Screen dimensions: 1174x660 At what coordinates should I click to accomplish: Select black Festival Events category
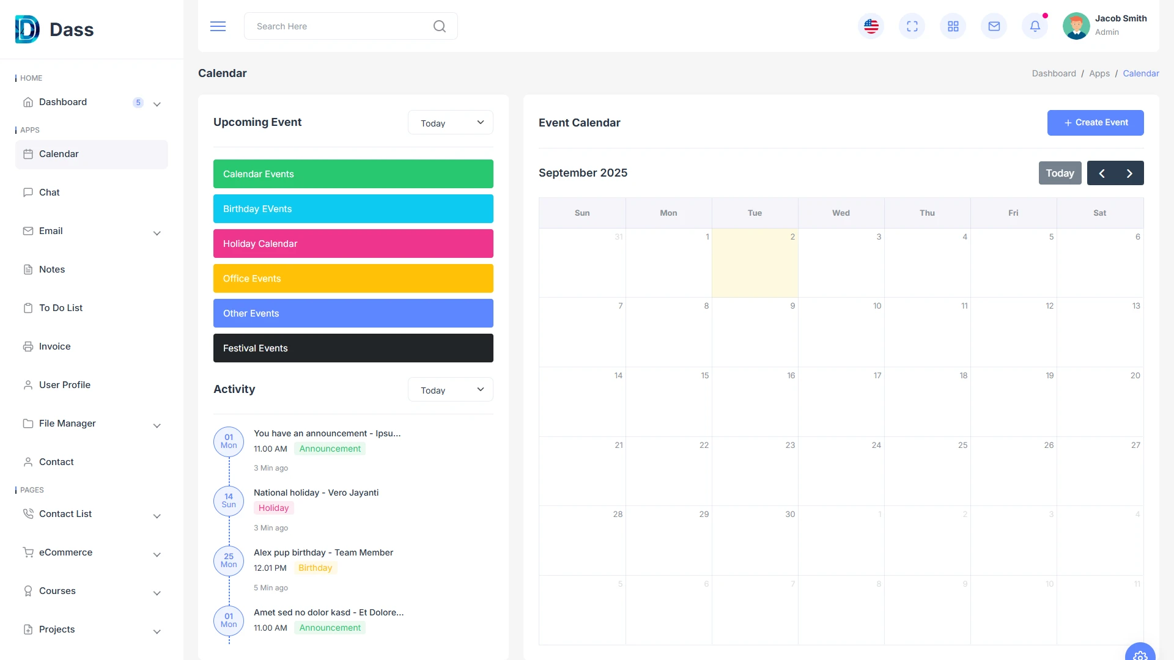coord(353,348)
